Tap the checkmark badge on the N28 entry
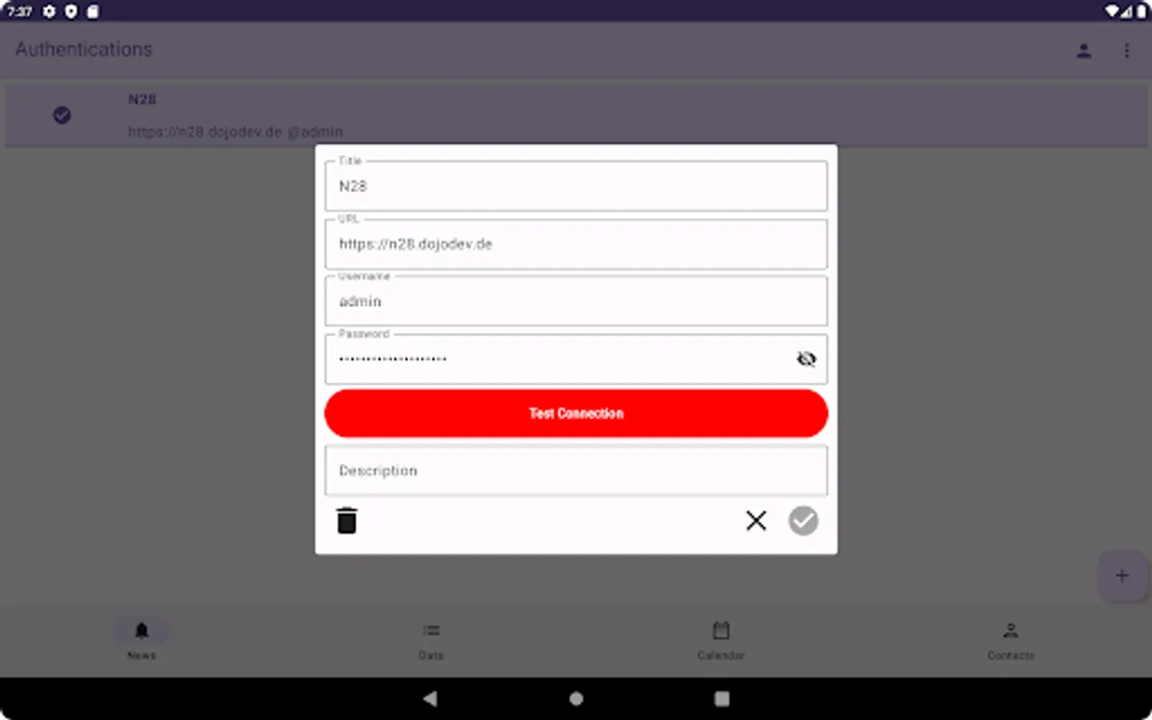The height and width of the screenshot is (720, 1152). coord(62,115)
